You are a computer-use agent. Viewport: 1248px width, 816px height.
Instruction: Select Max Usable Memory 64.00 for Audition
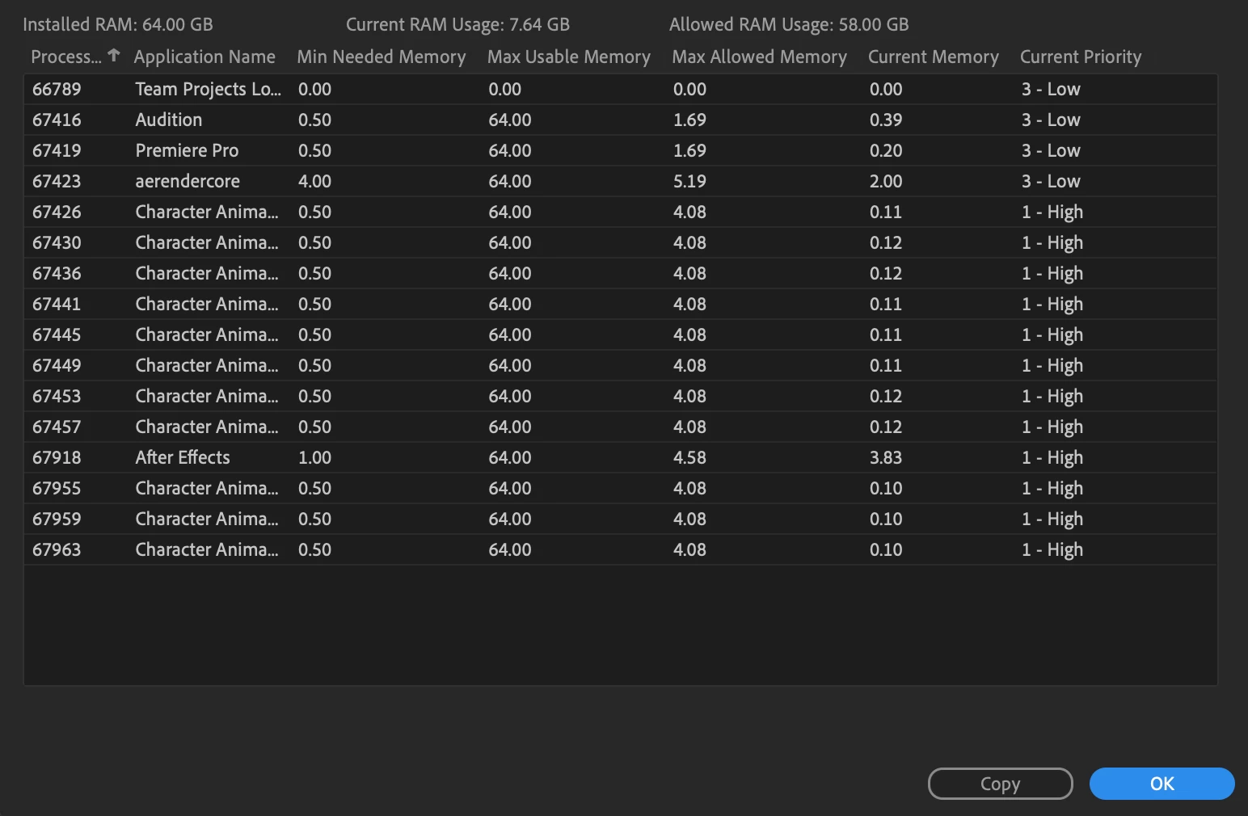point(510,120)
